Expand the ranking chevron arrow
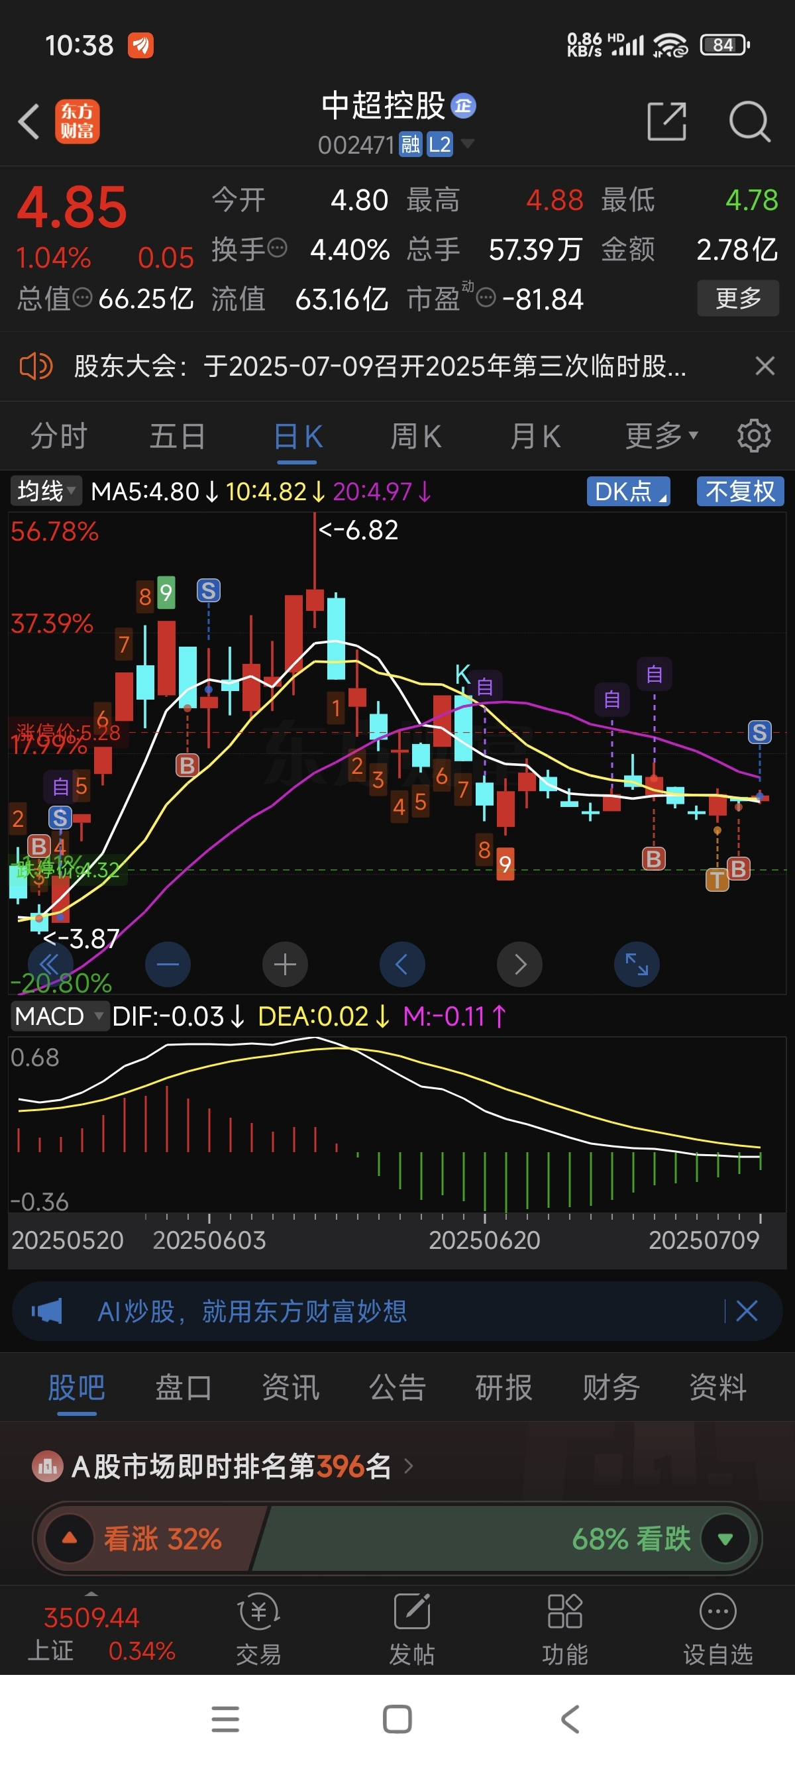The height and width of the screenshot is (1769, 795). pyautogui.click(x=409, y=1467)
